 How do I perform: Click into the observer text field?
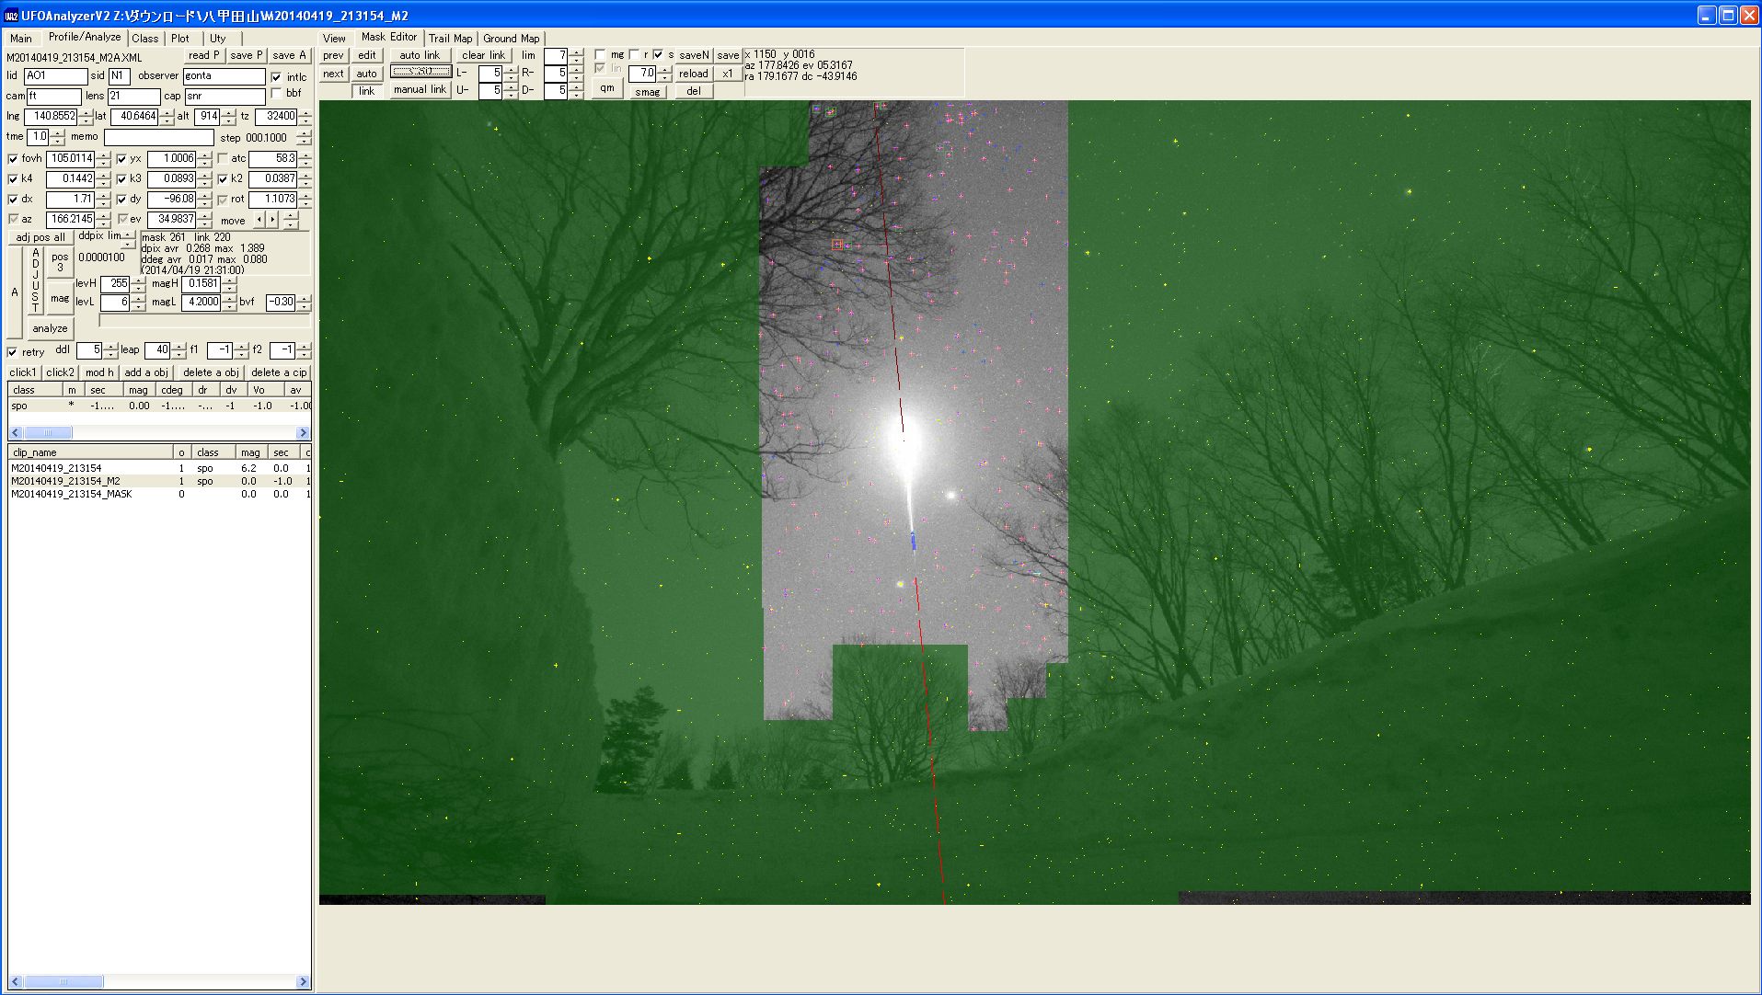pos(224,76)
